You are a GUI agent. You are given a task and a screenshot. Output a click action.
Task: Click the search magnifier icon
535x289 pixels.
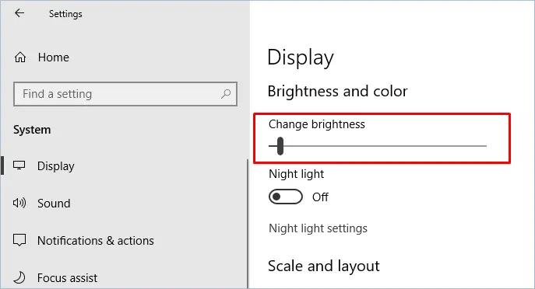(x=226, y=93)
